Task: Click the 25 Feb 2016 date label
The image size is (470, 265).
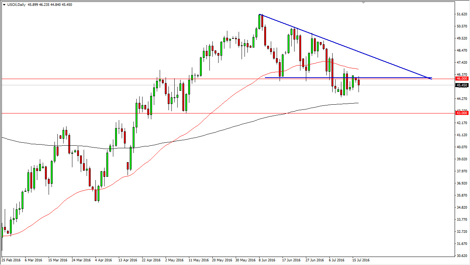Action: 11,260
